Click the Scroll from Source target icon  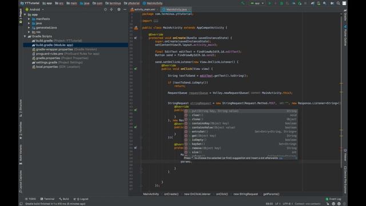[x=105, y=9]
